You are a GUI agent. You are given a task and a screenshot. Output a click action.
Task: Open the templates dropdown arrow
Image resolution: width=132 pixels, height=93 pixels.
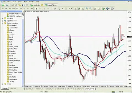coord(114,9)
